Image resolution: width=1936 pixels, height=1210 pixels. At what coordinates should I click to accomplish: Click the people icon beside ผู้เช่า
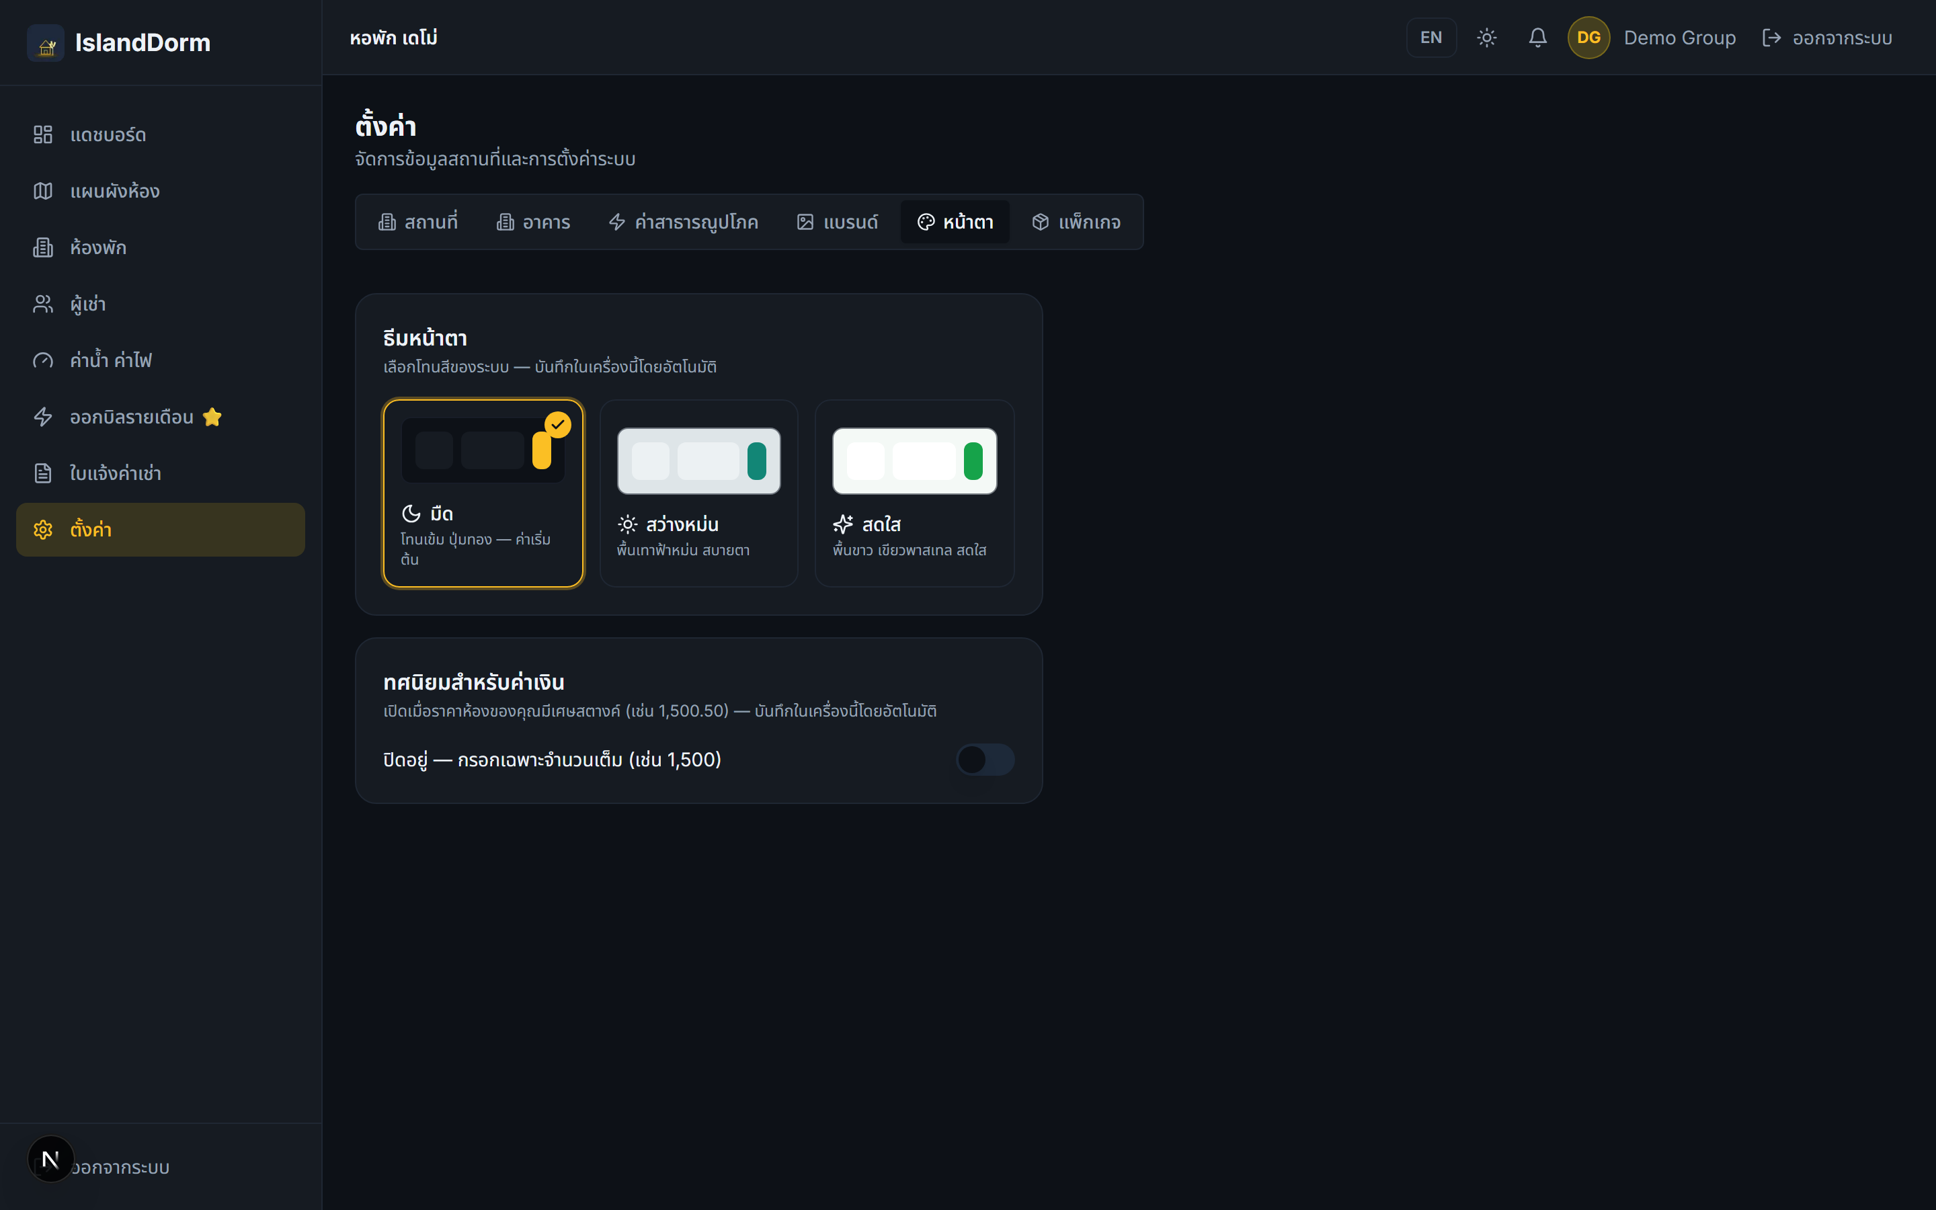click(x=43, y=304)
